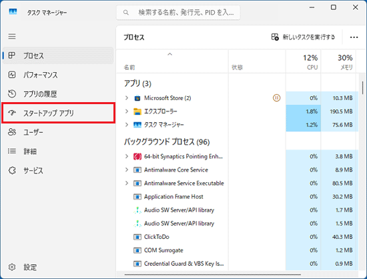This screenshot has width=367, height=279.
Task: Go to the 詳細 page
Action: pyautogui.click(x=58, y=152)
